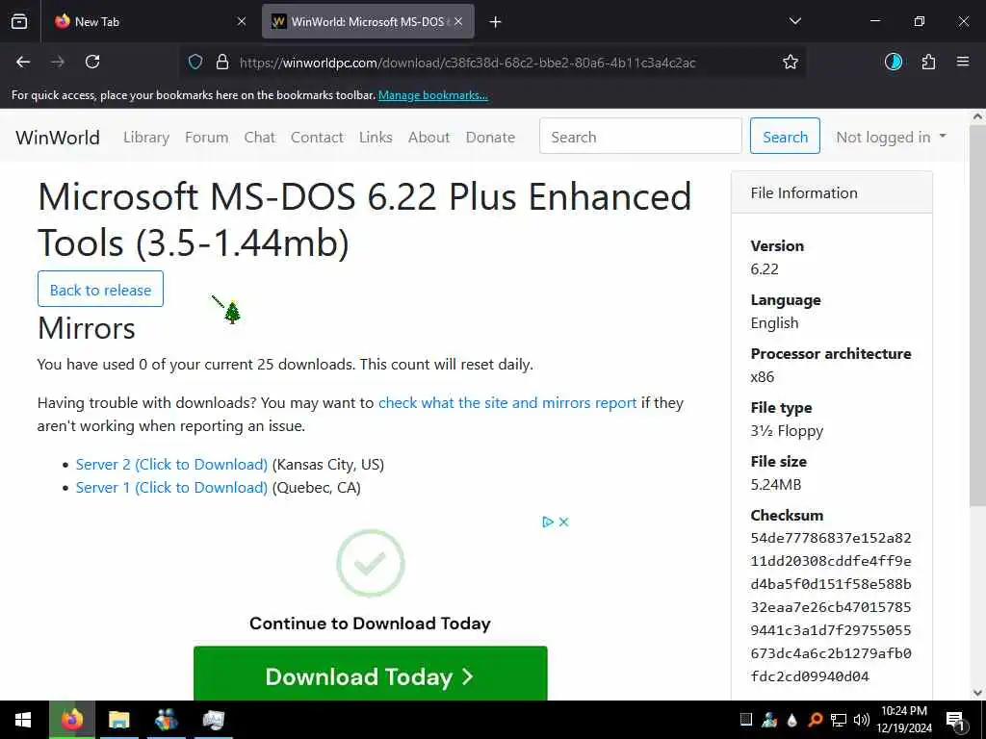Download from Server 1 Quebec

coord(171,488)
